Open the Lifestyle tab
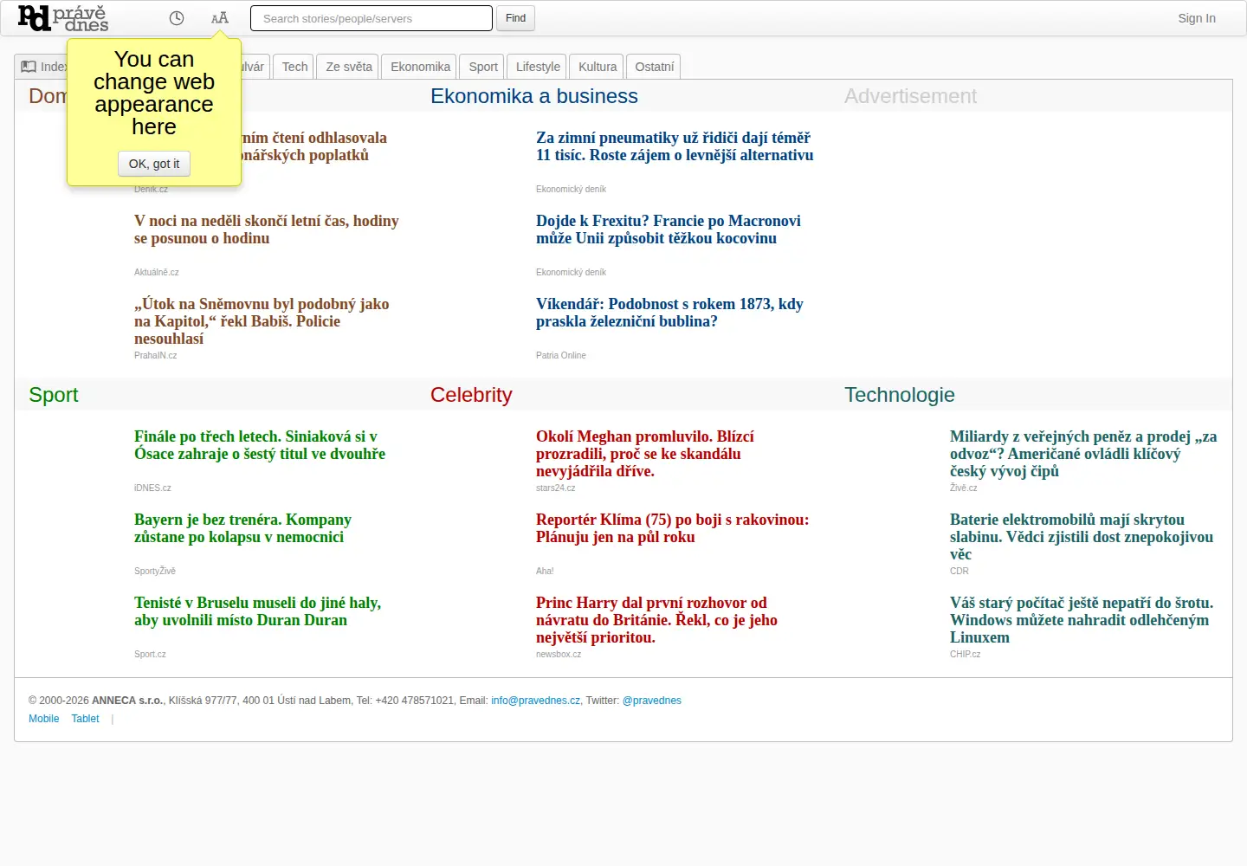The height and width of the screenshot is (866, 1247). [538, 67]
